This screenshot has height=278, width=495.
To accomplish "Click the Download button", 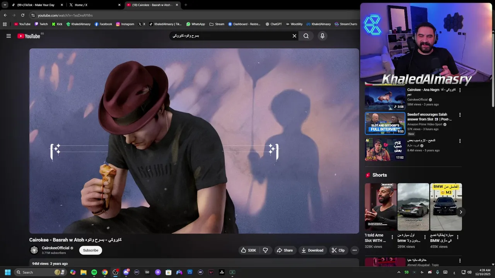I will pos(312,250).
